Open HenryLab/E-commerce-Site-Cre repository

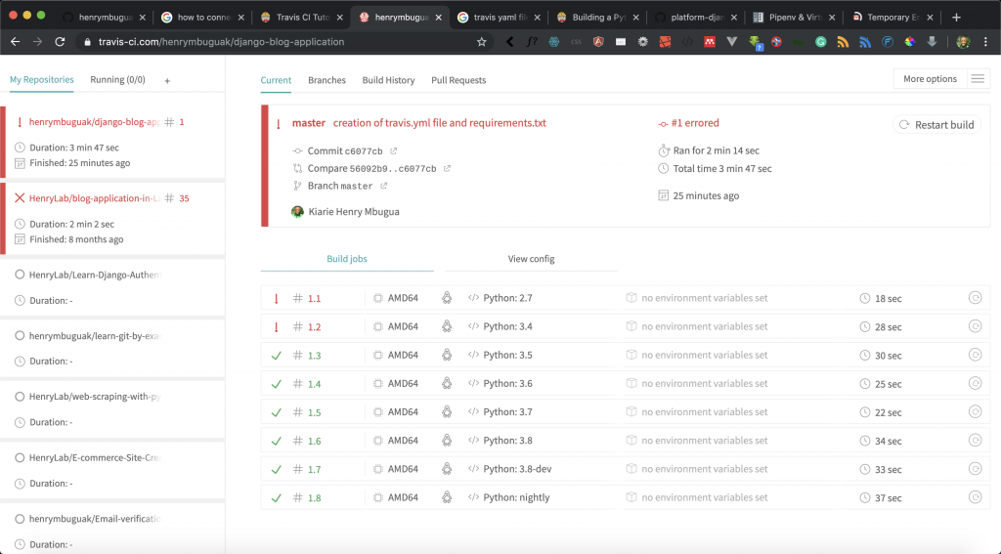coord(94,457)
